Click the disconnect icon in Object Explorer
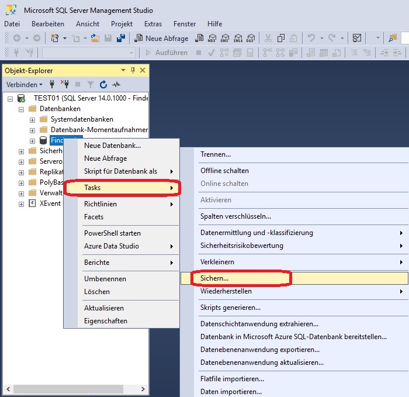Viewport: 409px width, 397px height. point(65,84)
